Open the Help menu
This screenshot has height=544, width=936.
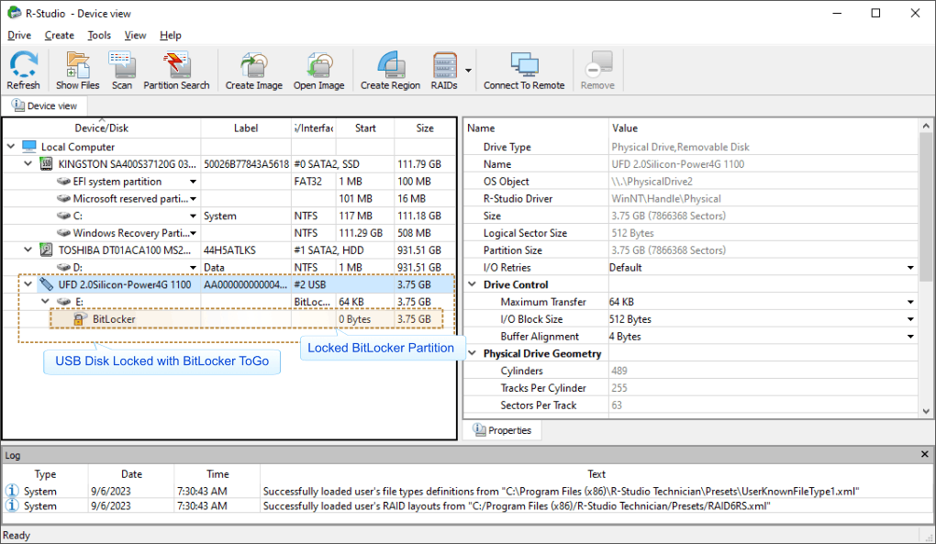pyautogui.click(x=170, y=35)
